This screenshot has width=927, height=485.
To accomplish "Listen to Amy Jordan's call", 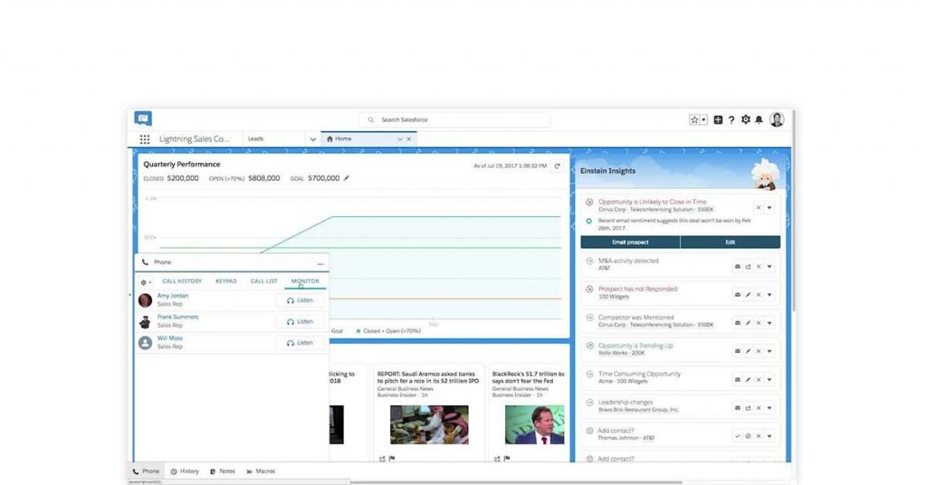I will (300, 300).
